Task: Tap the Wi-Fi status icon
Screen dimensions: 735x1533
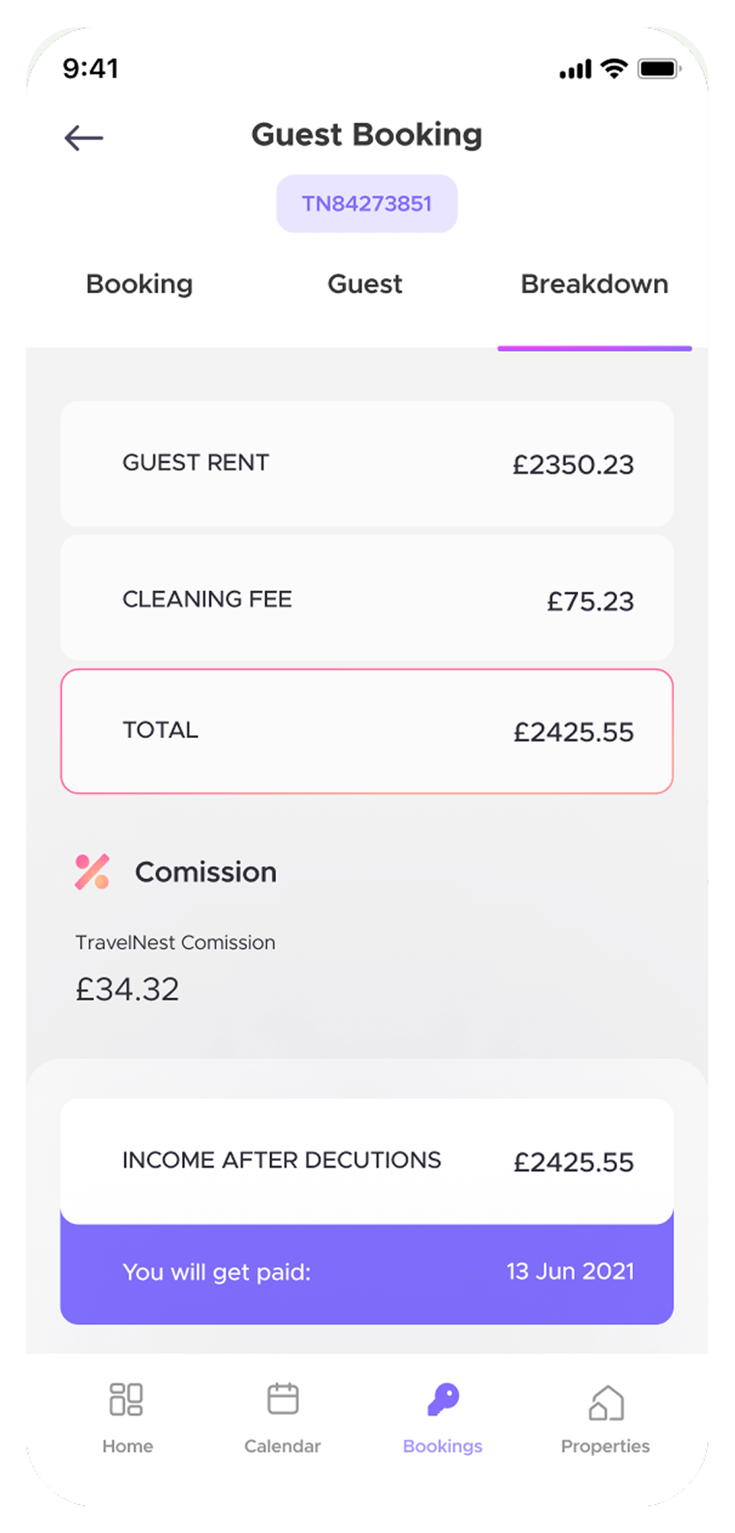Action: pyautogui.click(x=613, y=68)
